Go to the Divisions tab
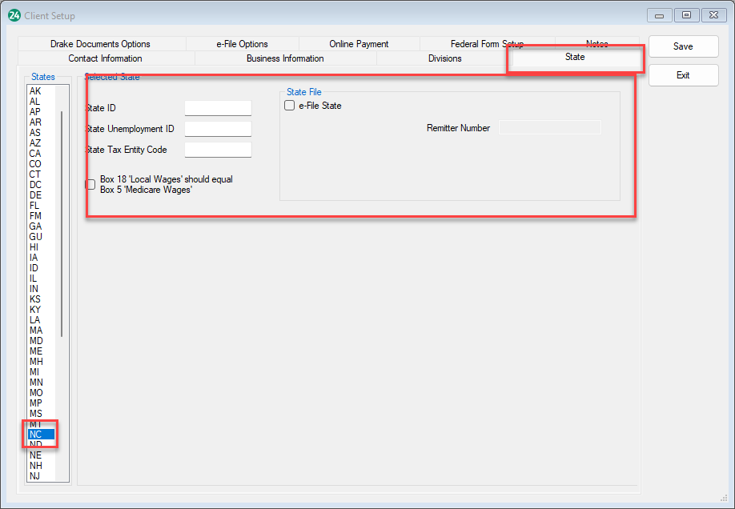Screen dimensions: 735x509 click(444, 58)
